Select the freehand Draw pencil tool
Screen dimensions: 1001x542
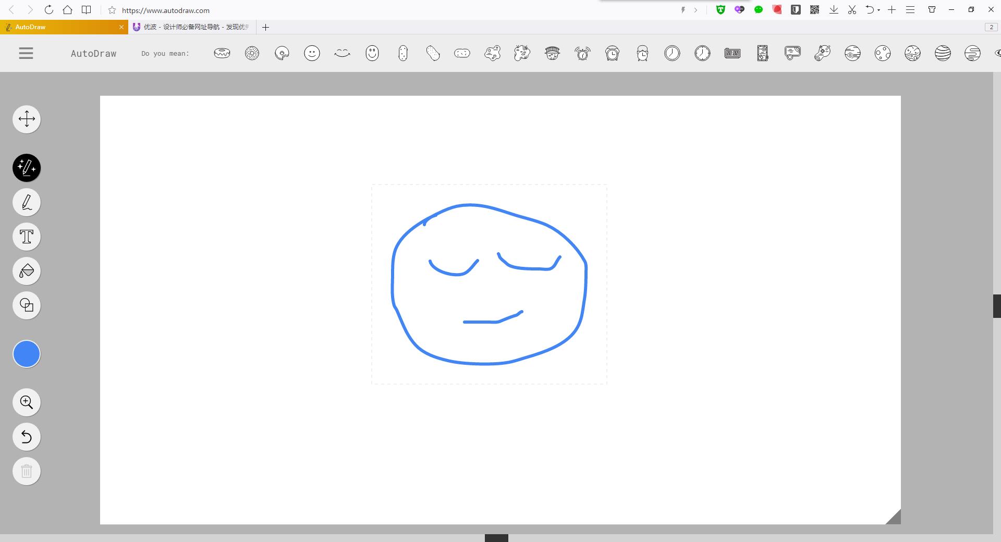[27, 202]
